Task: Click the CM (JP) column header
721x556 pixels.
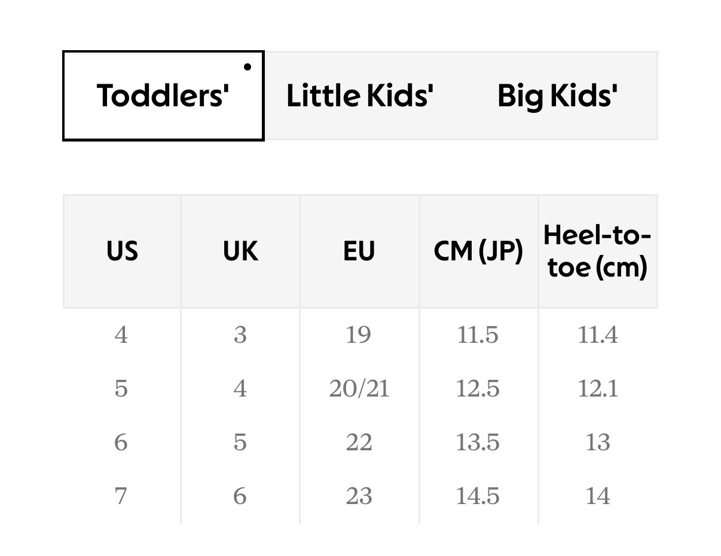Action: click(x=478, y=251)
